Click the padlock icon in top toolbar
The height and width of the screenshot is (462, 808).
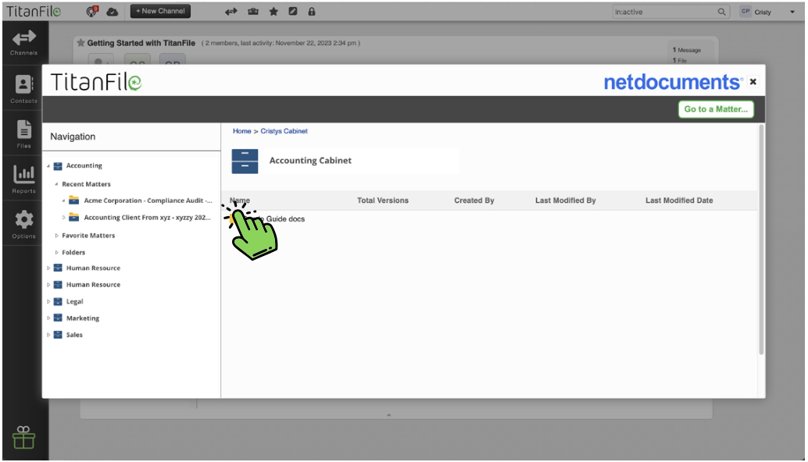(x=312, y=12)
